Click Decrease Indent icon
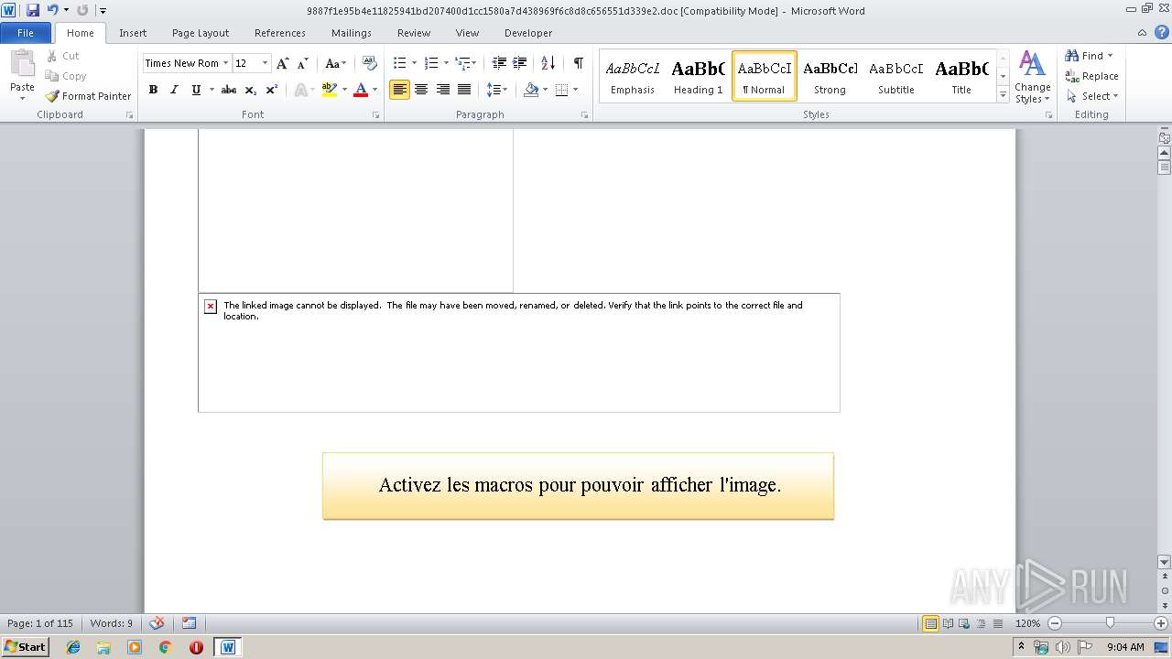The height and width of the screenshot is (659, 1172). (x=499, y=63)
